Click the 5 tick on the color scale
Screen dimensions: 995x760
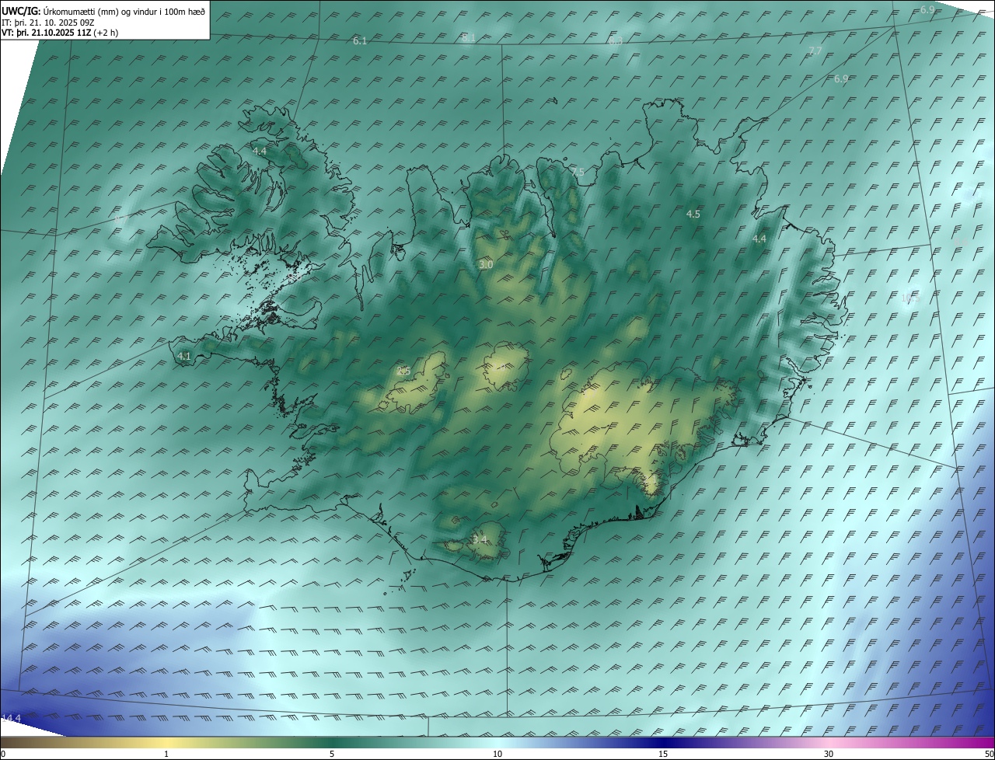332,754
